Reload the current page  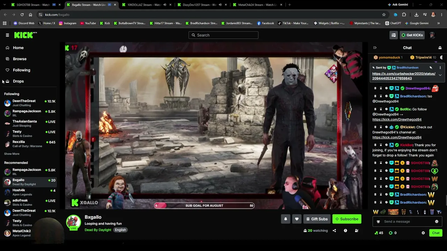click(22, 15)
